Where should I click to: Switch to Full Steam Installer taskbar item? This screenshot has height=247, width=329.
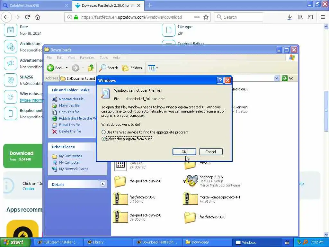58,242
